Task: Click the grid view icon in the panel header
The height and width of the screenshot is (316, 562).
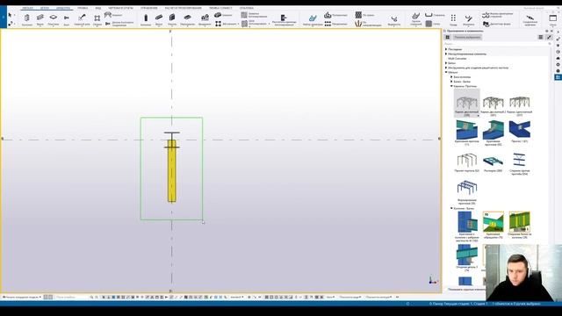Action: 447,37
